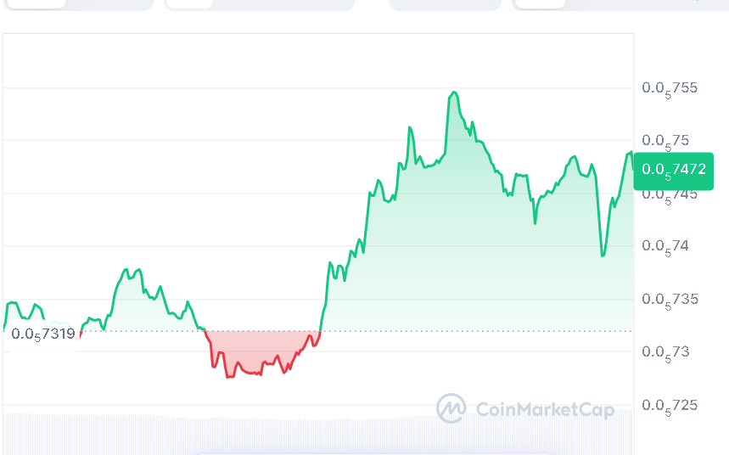Screen dimensions: 729x455
Task: Click the highest peak of the price line
Action: tap(455, 93)
